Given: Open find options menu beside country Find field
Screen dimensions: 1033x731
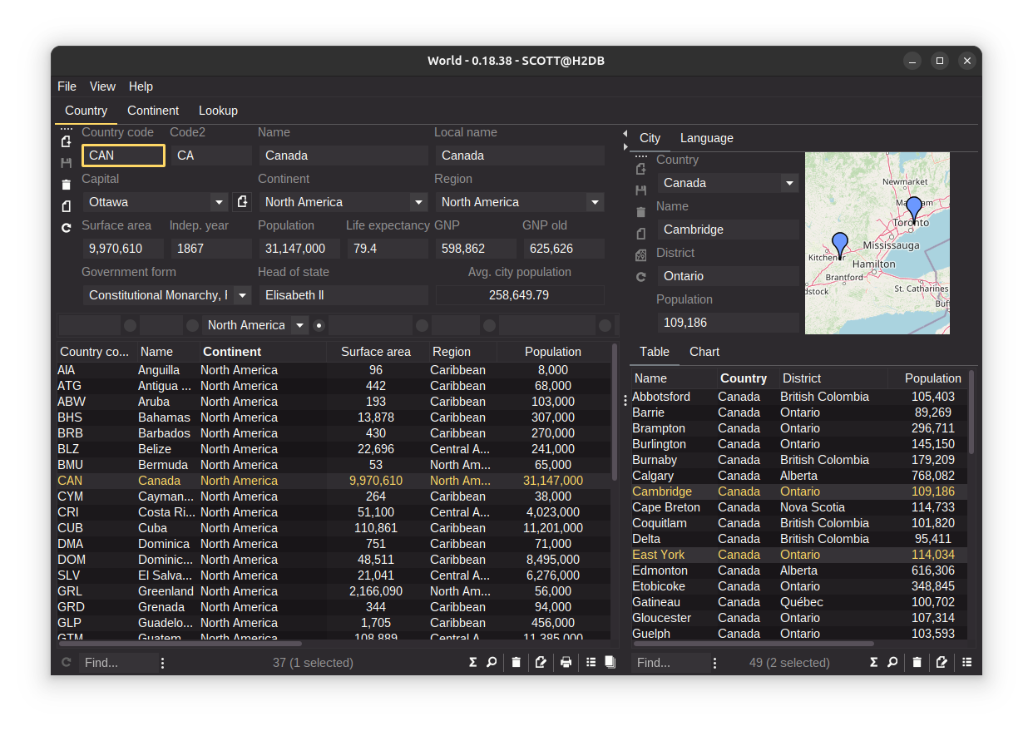Looking at the screenshot, I should click(x=162, y=663).
